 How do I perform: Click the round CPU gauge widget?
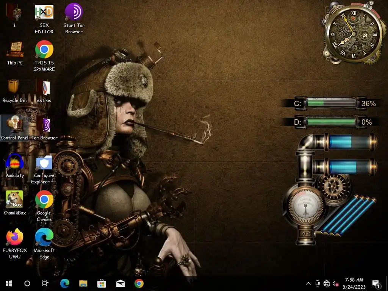306,206
